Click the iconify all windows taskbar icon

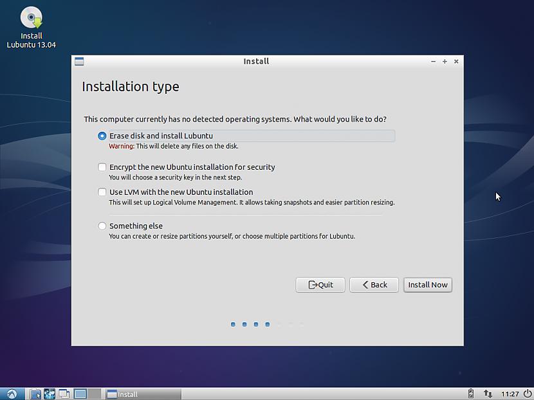(64, 394)
